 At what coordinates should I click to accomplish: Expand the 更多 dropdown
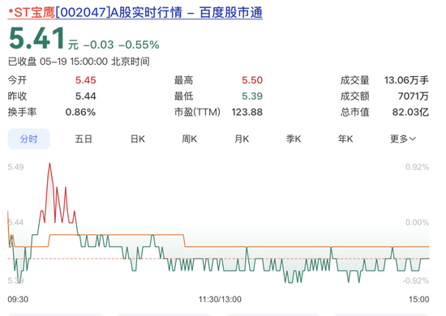point(403,139)
